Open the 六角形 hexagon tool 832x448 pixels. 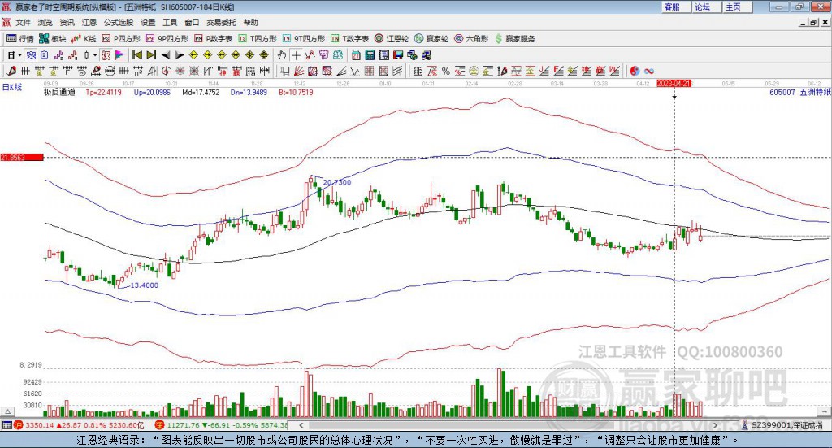click(x=471, y=39)
